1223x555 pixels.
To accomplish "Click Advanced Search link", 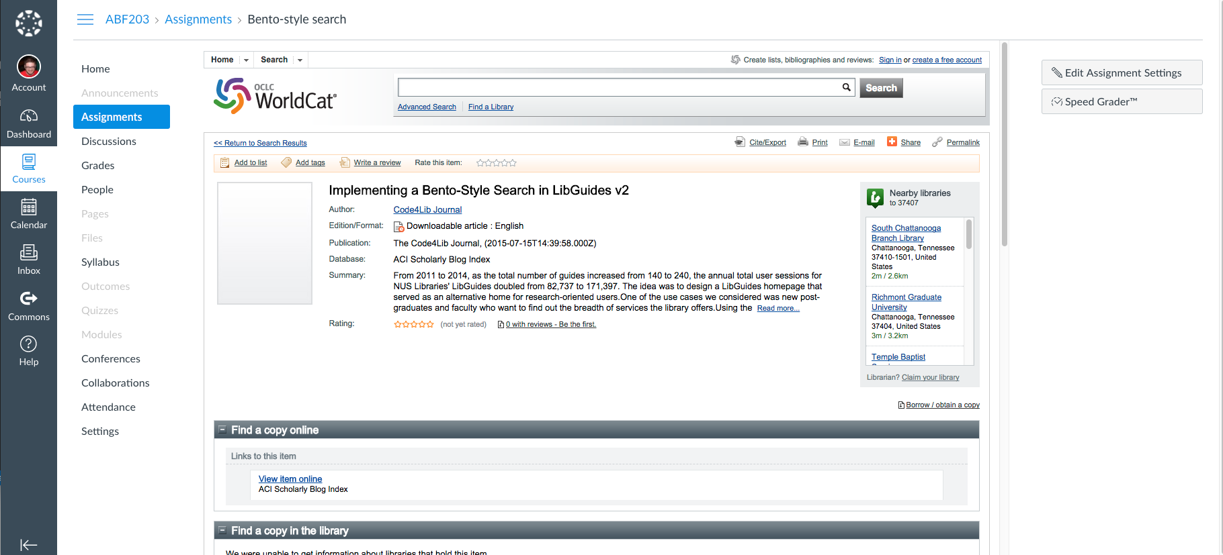I will [x=427, y=107].
